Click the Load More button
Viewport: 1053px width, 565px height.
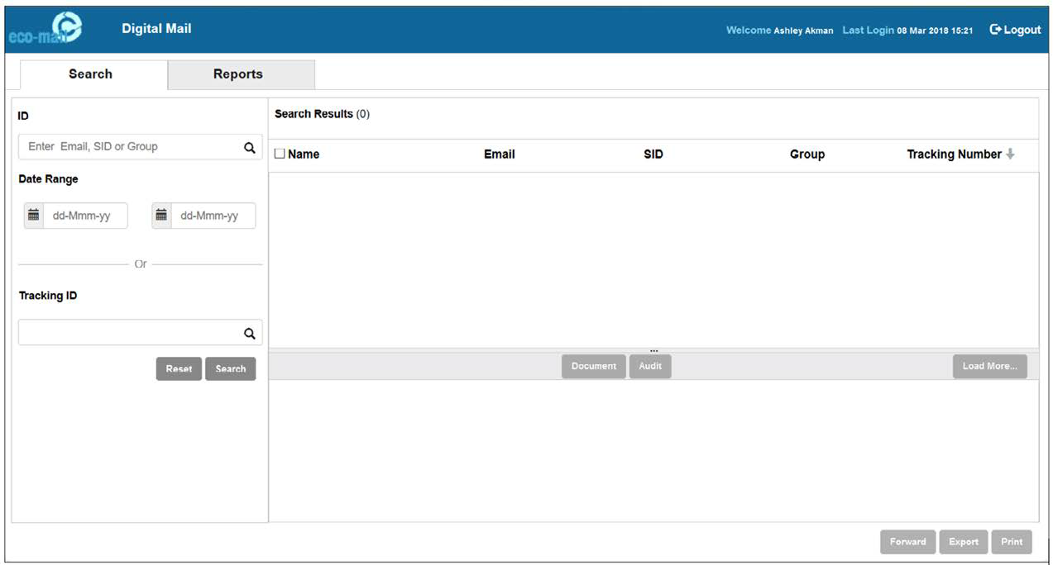point(989,367)
